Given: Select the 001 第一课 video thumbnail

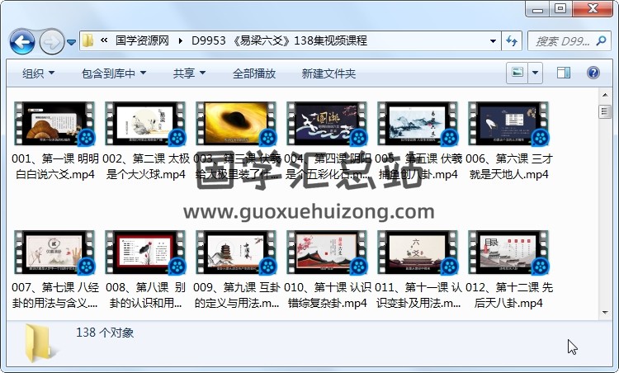Looking at the screenshot, I should coord(54,124).
